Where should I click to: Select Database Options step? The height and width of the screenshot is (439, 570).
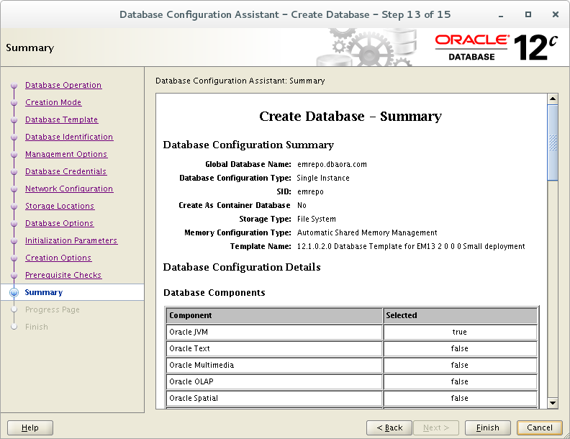click(x=59, y=223)
